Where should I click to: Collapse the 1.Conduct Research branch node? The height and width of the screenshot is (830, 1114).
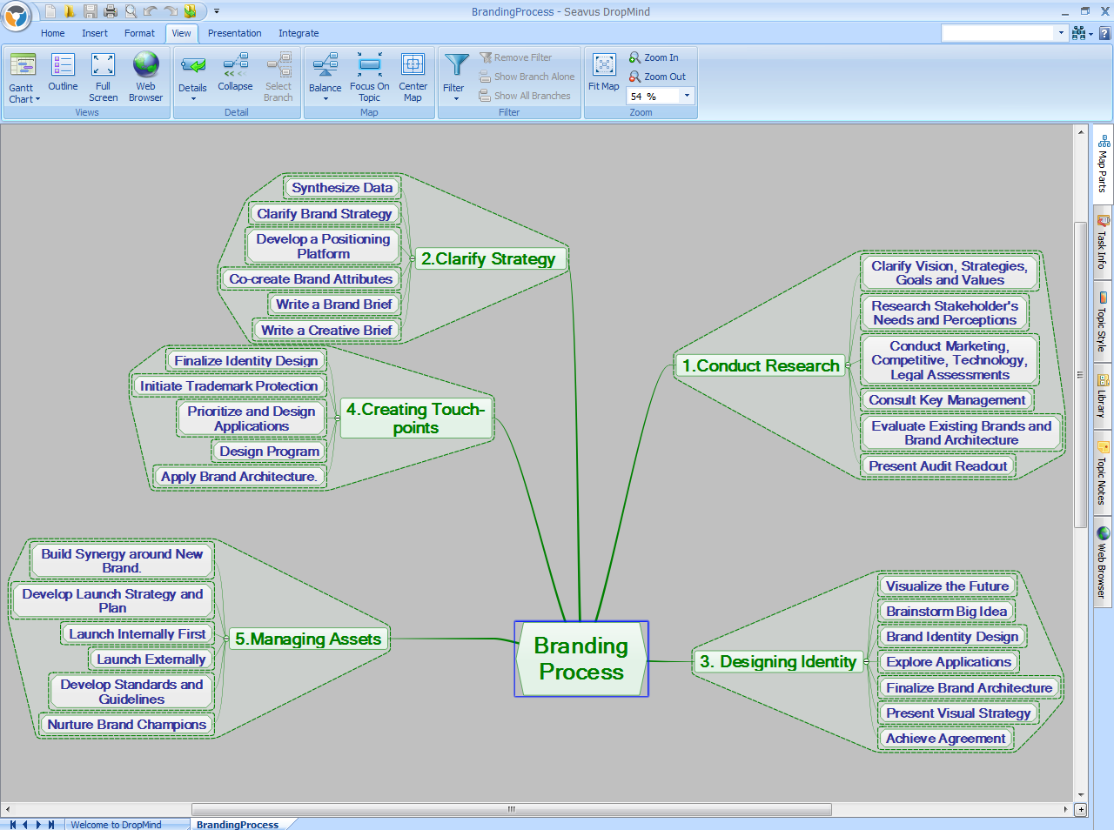coord(848,365)
